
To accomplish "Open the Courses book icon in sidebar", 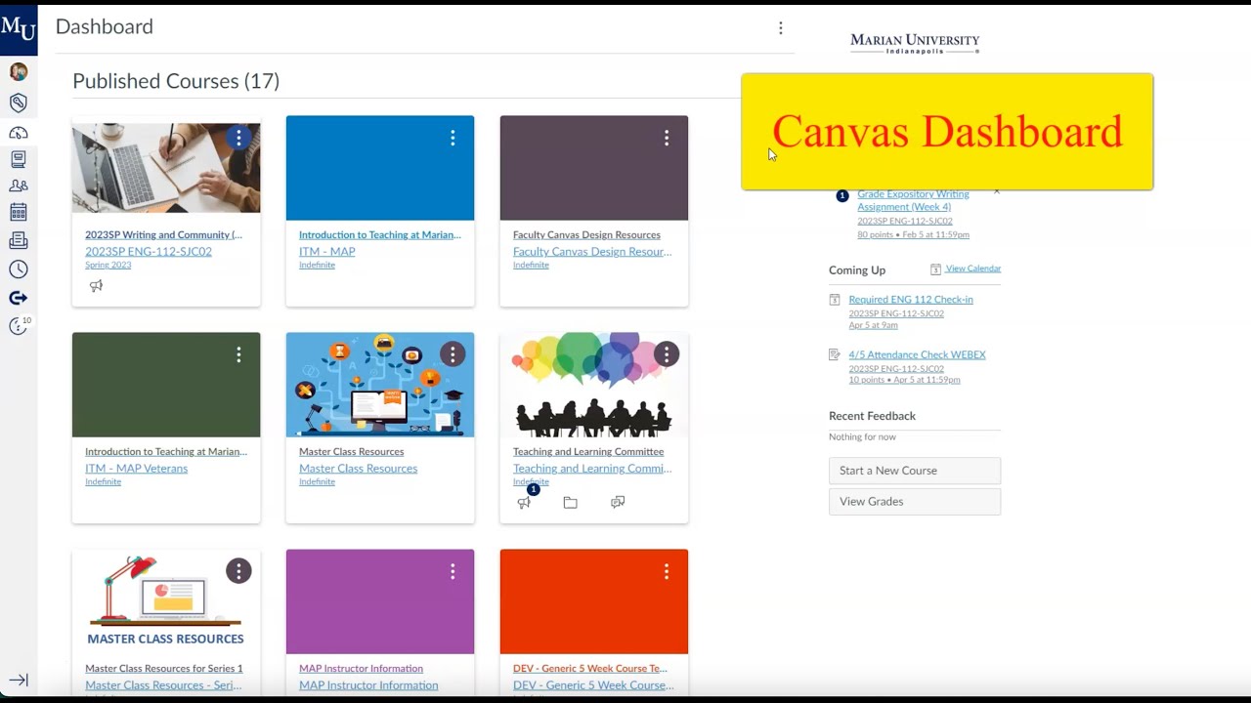I will pos(18,159).
